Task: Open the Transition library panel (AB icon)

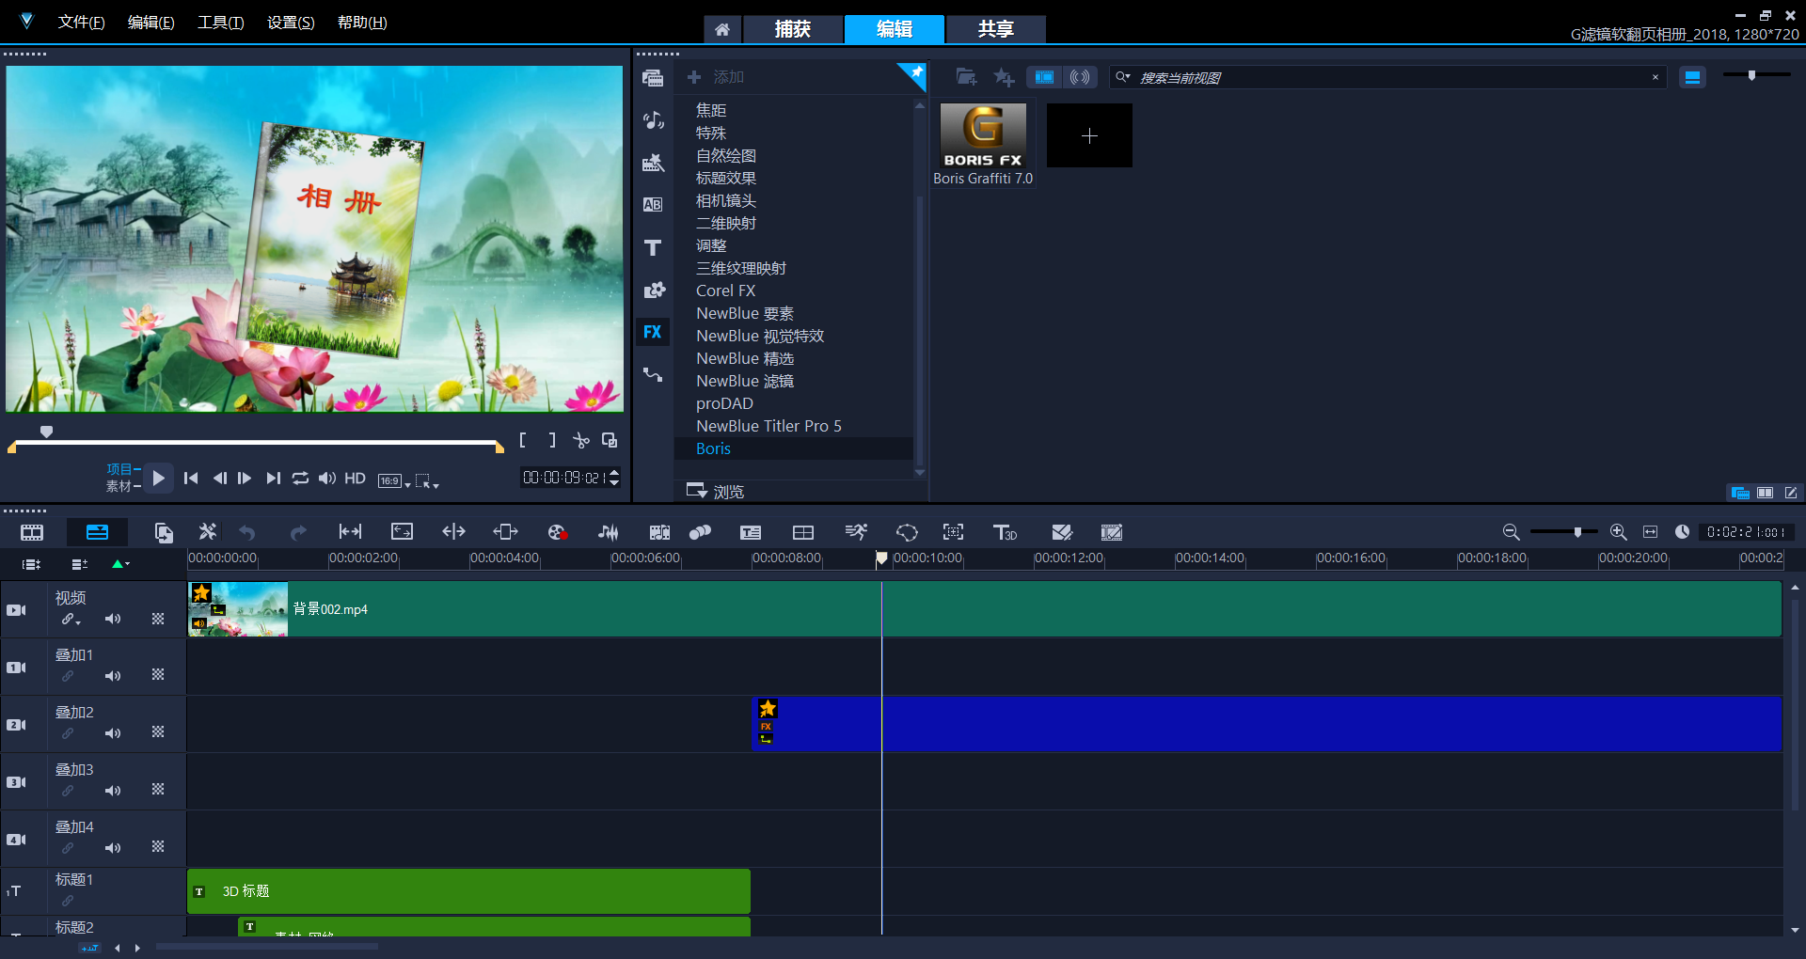Action: coord(653,205)
